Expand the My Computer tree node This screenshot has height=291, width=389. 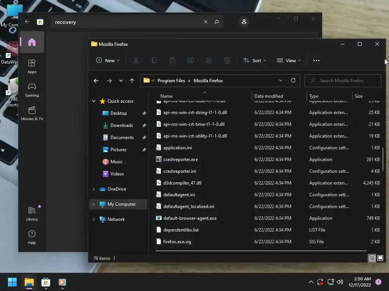(94, 204)
